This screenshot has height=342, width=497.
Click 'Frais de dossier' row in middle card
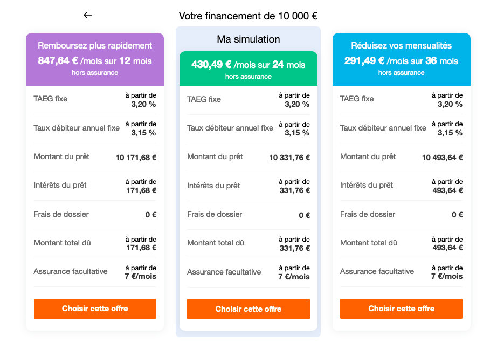pyautogui.click(x=248, y=215)
